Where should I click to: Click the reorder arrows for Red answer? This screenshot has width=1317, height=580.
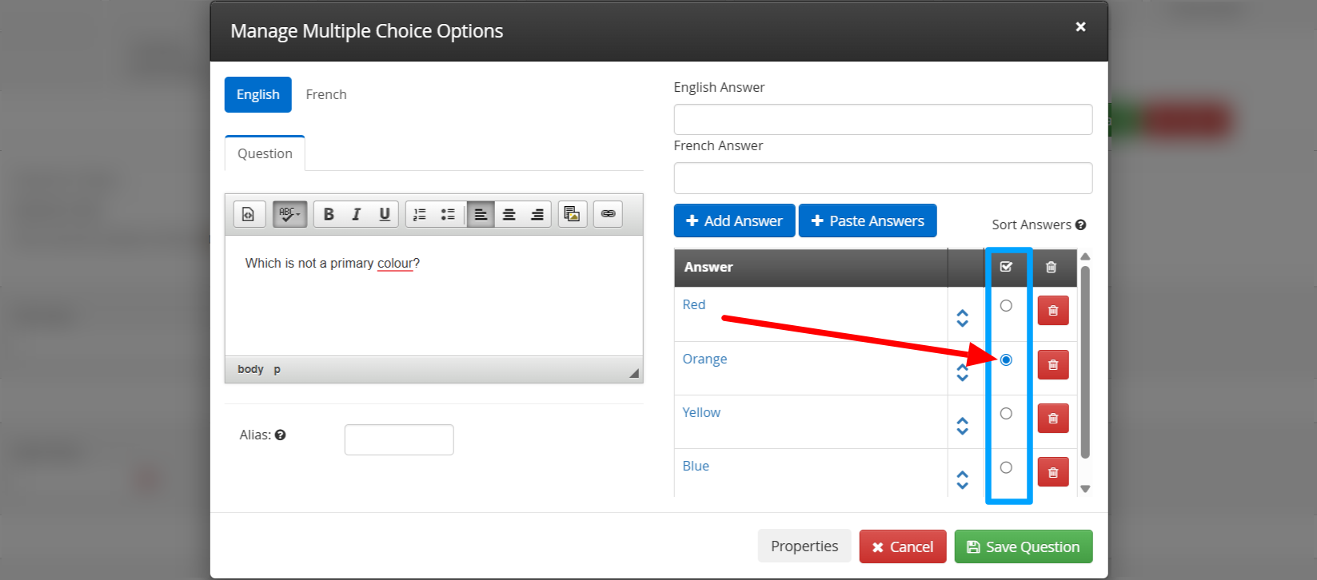pyautogui.click(x=962, y=318)
